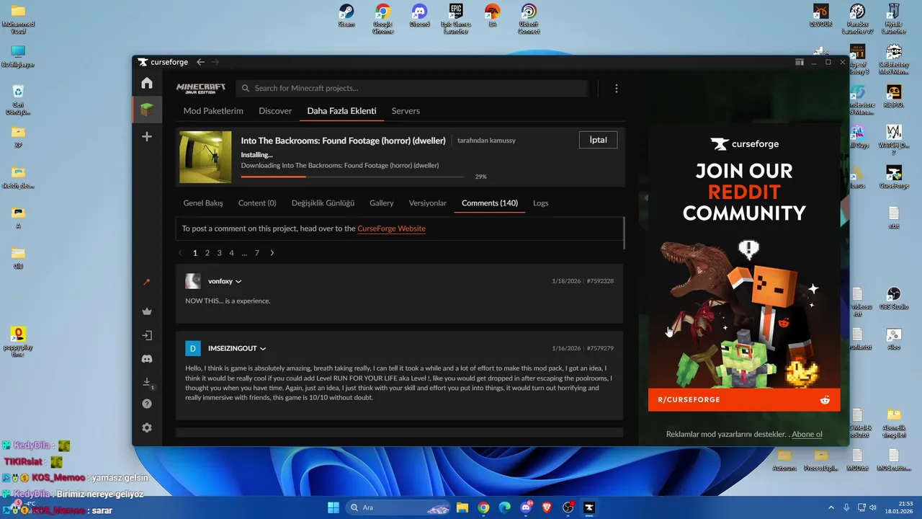The image size is (922, 519).
Task: Open the Paradox Launcher v2 desktop shortcut
Action: click(857, 19)
